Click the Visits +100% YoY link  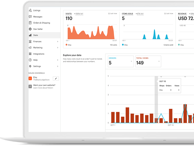[x=79, y=14]
